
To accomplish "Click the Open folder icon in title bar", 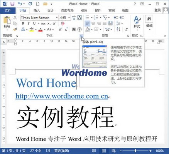I will pos(45,4).
